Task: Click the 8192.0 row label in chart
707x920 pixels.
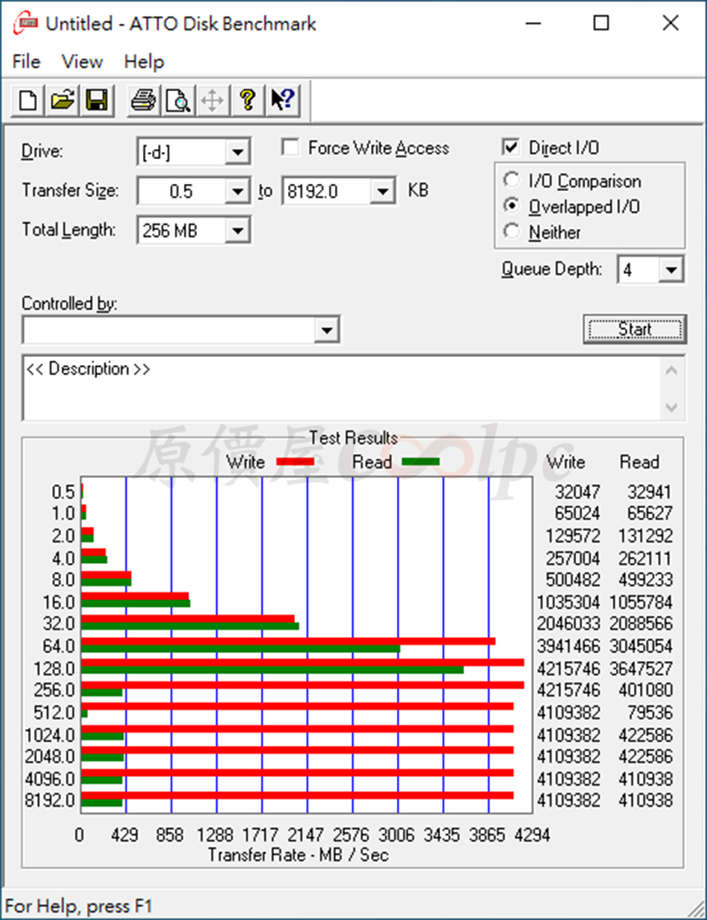Action: [49, 800]
